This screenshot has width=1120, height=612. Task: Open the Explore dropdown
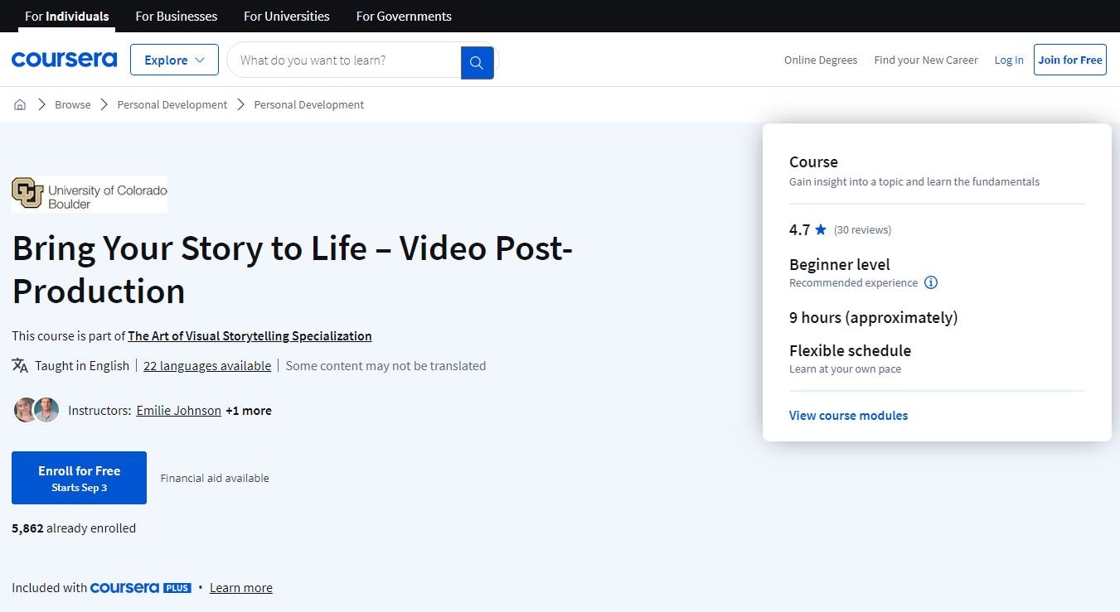click(x=173, y=60)
